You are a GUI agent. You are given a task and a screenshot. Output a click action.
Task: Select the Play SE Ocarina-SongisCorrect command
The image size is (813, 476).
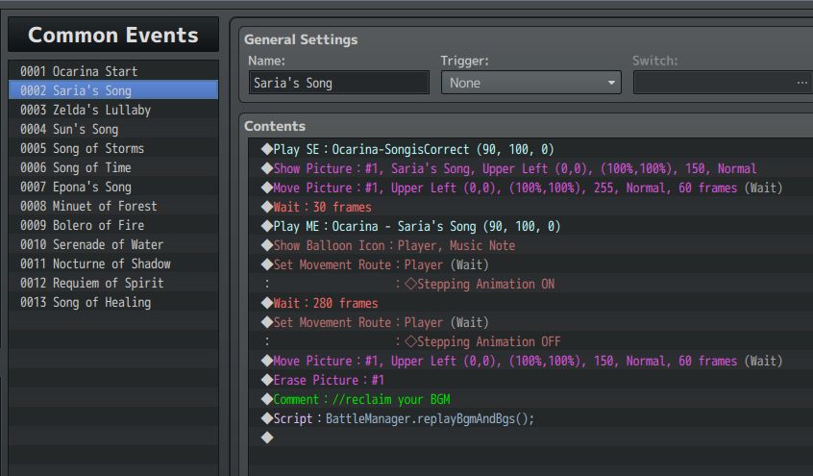530,149
